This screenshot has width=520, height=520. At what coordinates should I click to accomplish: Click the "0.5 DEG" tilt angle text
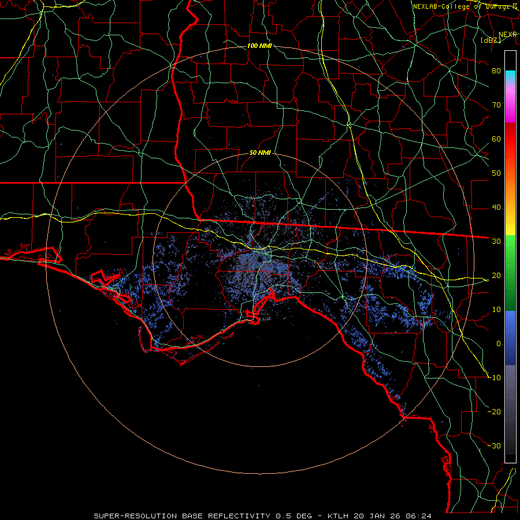(x=294, y=516)
